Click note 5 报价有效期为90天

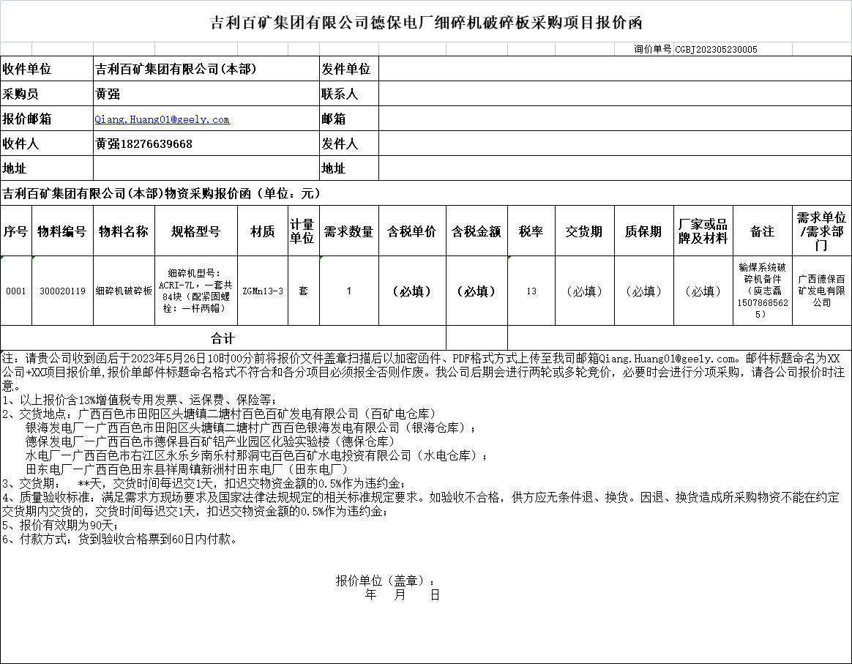[x=61, y=525]
